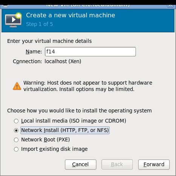176x176 pixels.
Task: Go Forward to the next step
Action: [x=154, y=164]
